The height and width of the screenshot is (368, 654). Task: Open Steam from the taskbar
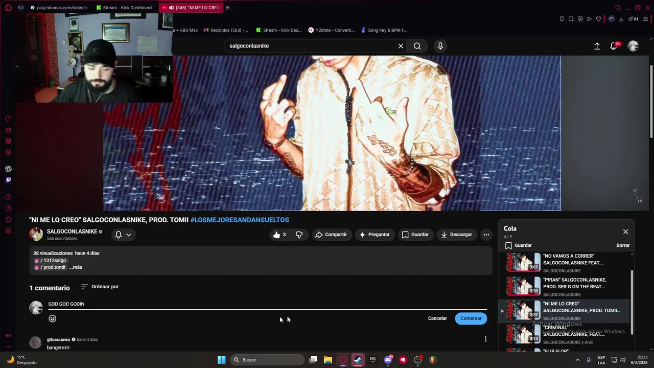coord(358,360)
